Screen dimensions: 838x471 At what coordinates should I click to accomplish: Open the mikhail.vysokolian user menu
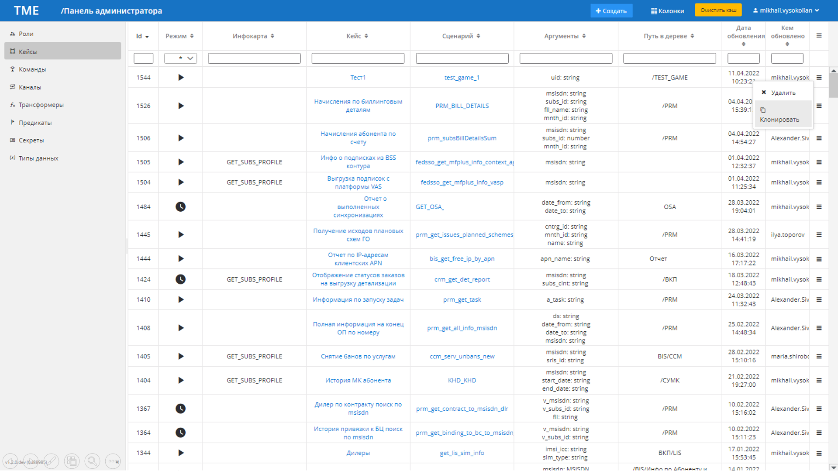[x=786, y=10]
